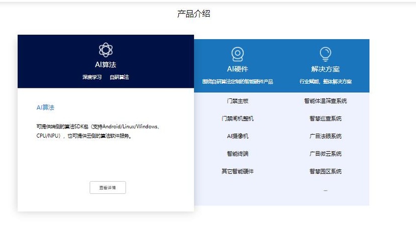Open the 广目法眼系统 link

point(326,136)
